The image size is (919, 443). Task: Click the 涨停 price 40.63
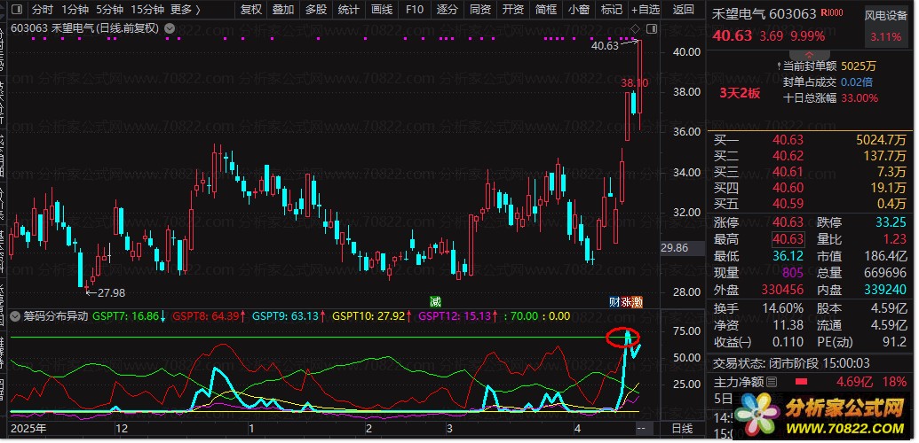point(788,222)
